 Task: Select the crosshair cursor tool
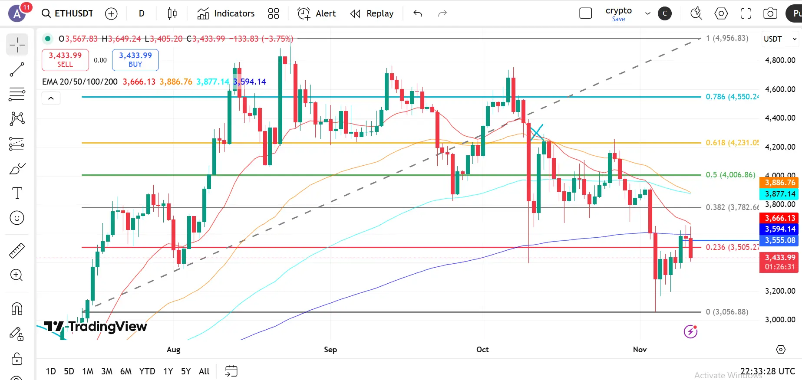point(17,45)
